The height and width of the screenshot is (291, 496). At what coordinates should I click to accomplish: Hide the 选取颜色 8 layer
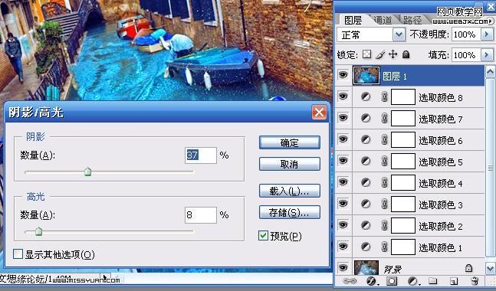tap(343, 96)
